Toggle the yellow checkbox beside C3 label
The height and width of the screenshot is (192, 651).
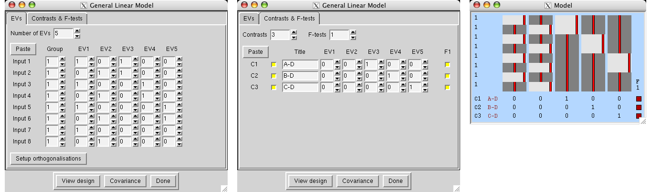(274, 88)
